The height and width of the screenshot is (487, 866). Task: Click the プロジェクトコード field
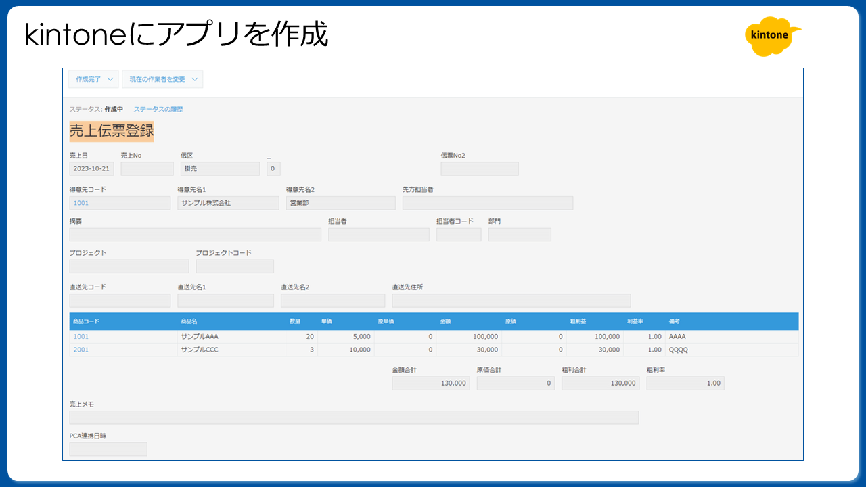[235, 266]
